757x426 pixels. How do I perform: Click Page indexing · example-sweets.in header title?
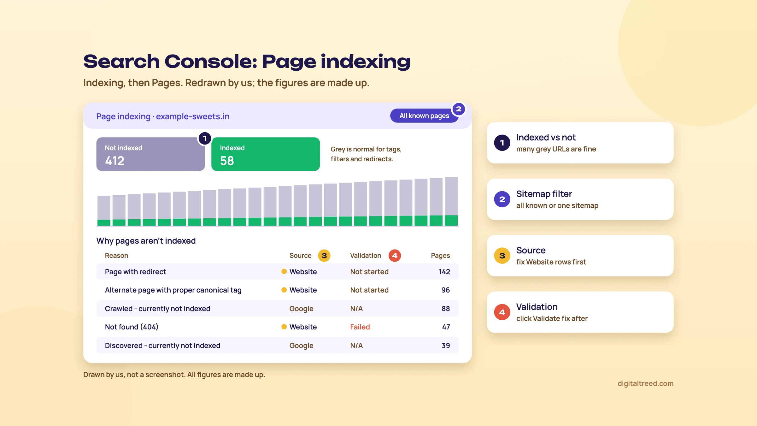tap(163, 116)
